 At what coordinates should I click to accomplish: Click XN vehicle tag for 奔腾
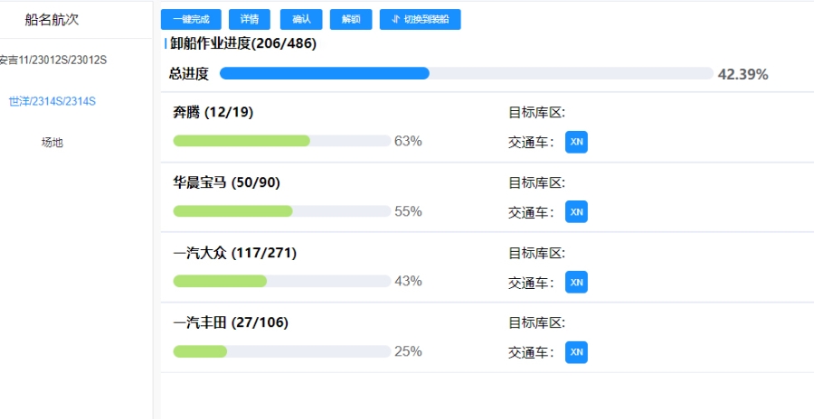click(576, 142)
